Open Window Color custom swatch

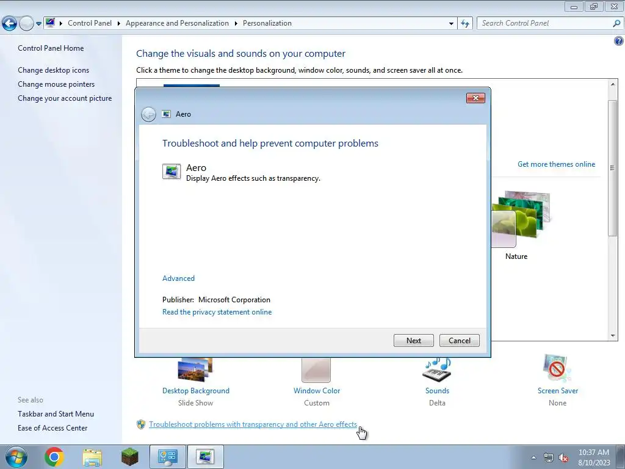316,370
